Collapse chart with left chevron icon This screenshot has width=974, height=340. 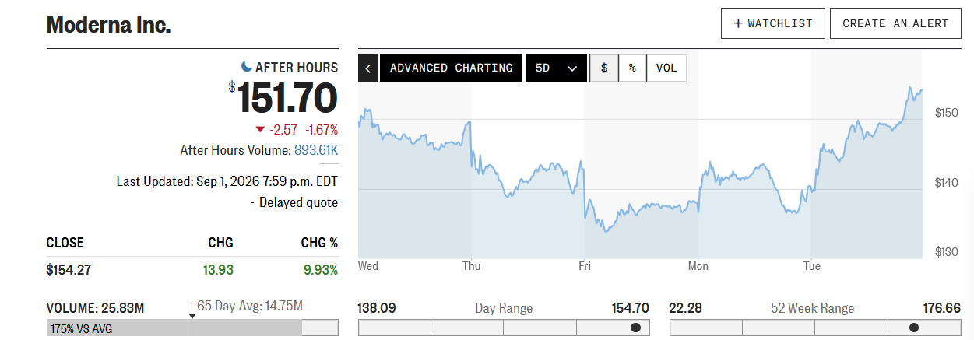coord(368,68)
